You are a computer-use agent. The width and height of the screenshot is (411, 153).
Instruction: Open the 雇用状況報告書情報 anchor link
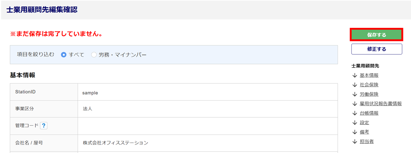click(x=381, y=104)
